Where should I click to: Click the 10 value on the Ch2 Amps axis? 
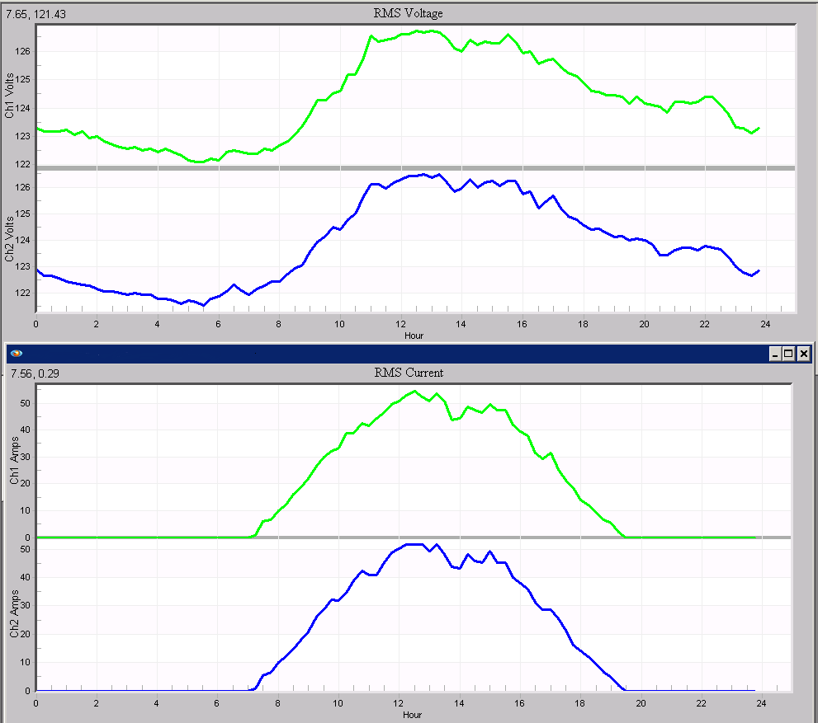point(25,663)
